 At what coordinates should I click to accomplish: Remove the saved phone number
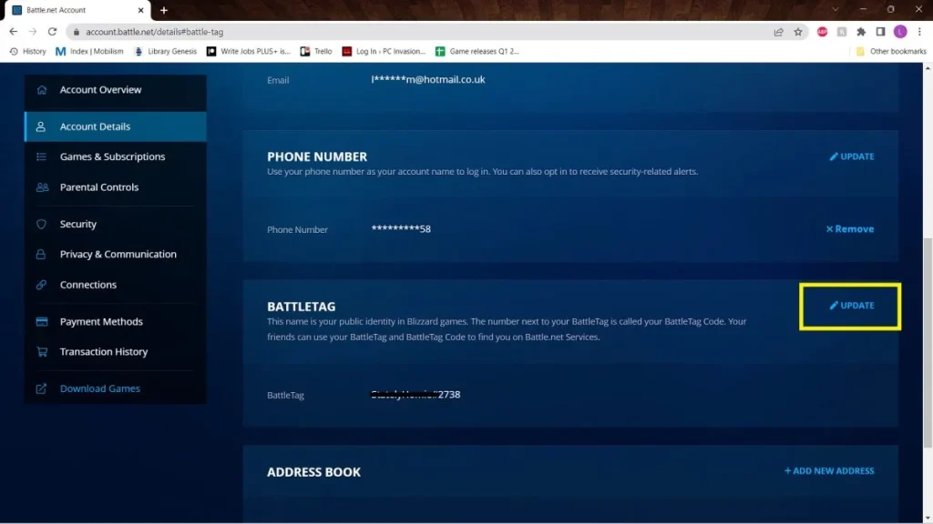pos(850,228)
